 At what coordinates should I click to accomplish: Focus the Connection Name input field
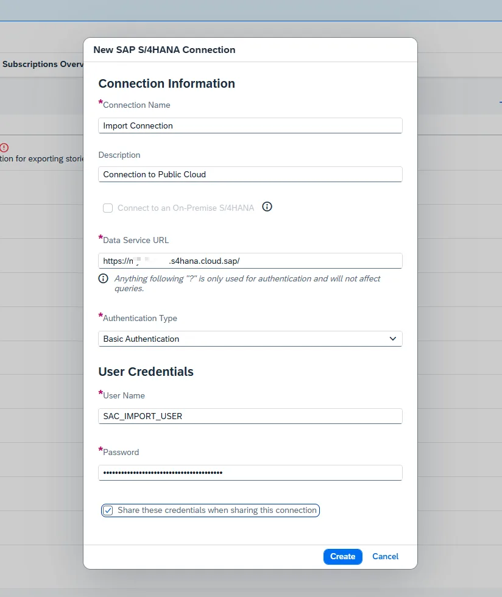tap(250, 125)
